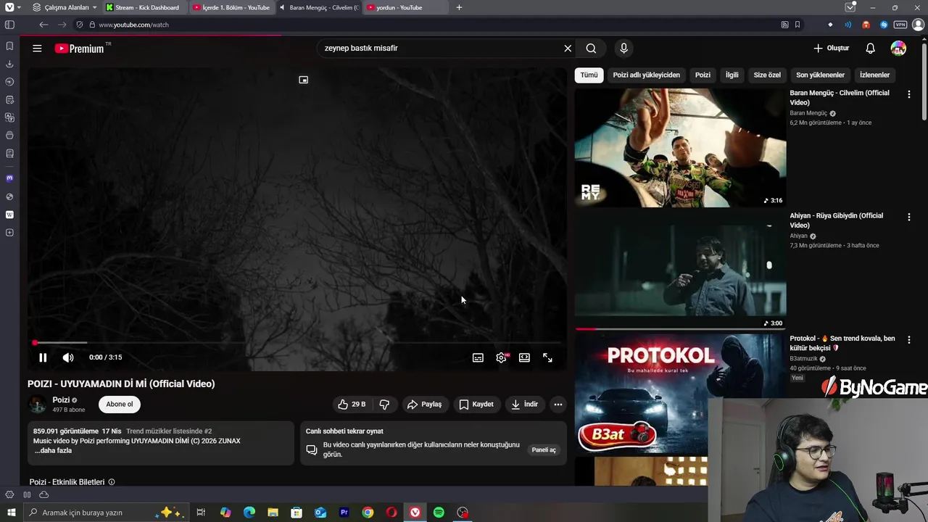The height and width of the screenshot is (522, 928).
Task: Open options menu for Baran Mengüç video
Action: [908, 94]
